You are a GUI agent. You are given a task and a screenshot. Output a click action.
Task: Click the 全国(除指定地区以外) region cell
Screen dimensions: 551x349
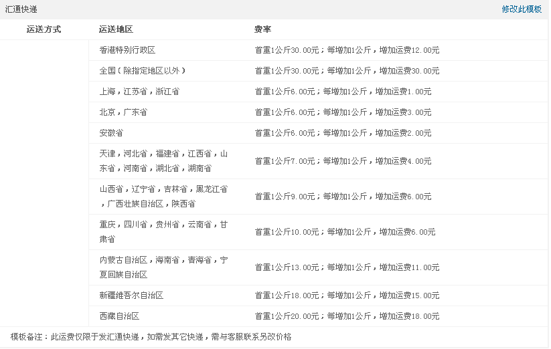pyautogui.click(x=142, y=71)
